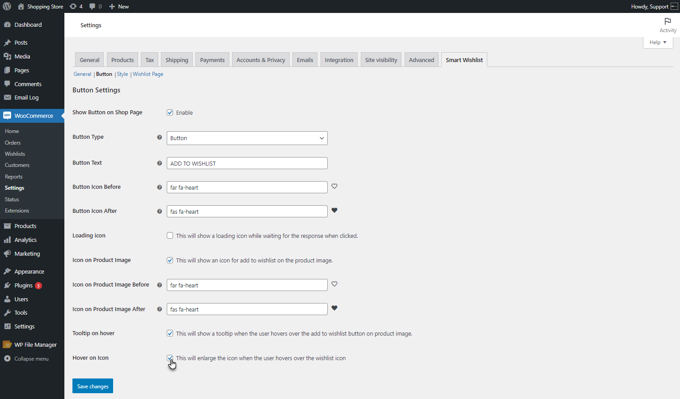Click the Media sidebar icon
The height and width of the screenshot is (399, 680).
click(7, 56)
